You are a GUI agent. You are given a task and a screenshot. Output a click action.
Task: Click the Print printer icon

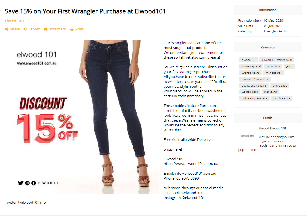click(72, 29)
